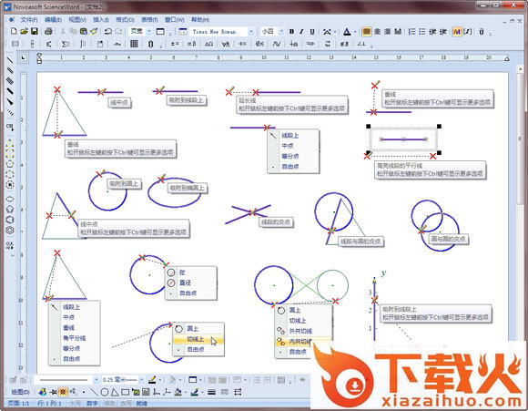Expand the character spacing dropdown arrow
This screenshot has height=411, width=528.
pos(335,32)
